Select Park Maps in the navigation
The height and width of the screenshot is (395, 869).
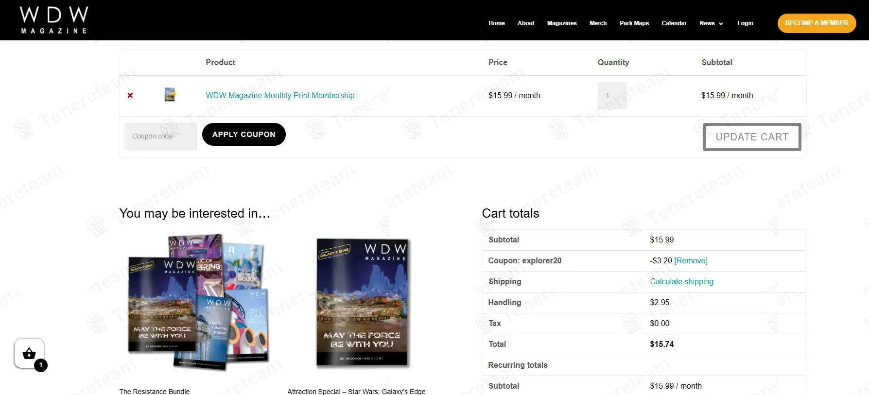click(634, 23)
